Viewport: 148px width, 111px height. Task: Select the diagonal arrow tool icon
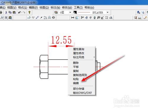[x=41, y=18]
